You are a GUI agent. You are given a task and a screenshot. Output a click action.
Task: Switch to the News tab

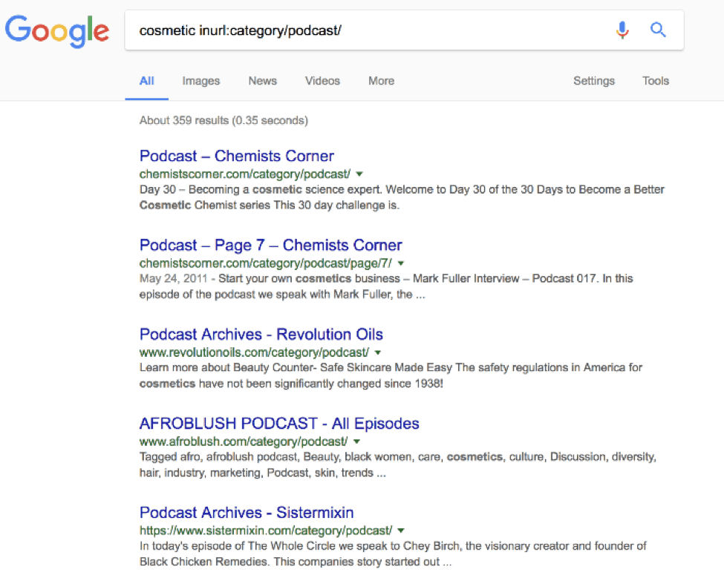click(x=262, y=81)
